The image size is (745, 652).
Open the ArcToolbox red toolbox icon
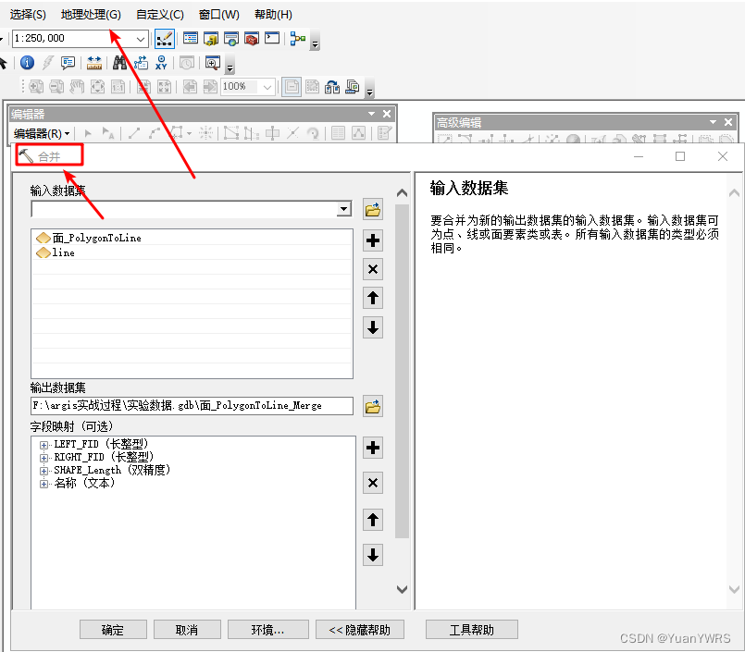(252, 39)
